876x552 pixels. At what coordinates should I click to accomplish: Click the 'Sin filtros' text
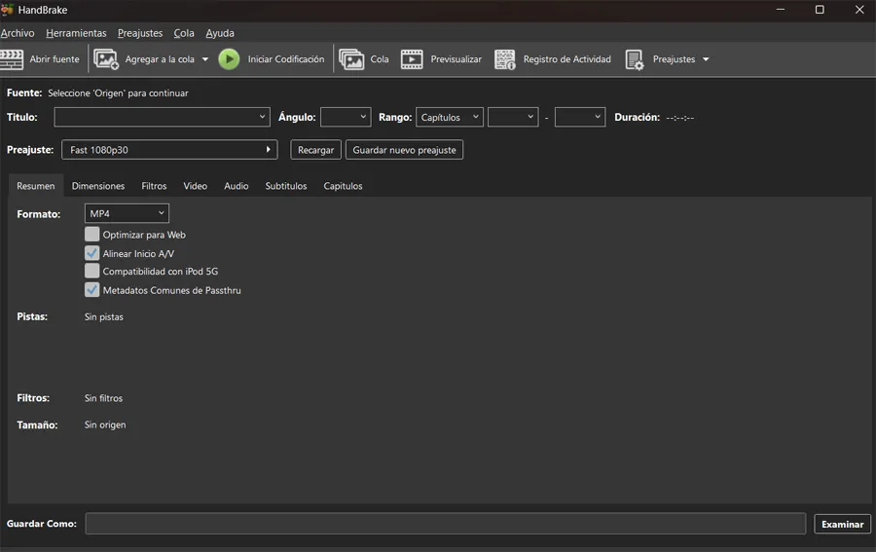(103, 398)
